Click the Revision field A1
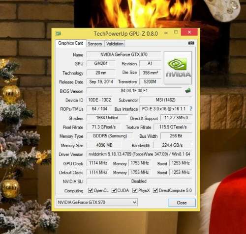The image size is (246, 234). tap(150, 63)
